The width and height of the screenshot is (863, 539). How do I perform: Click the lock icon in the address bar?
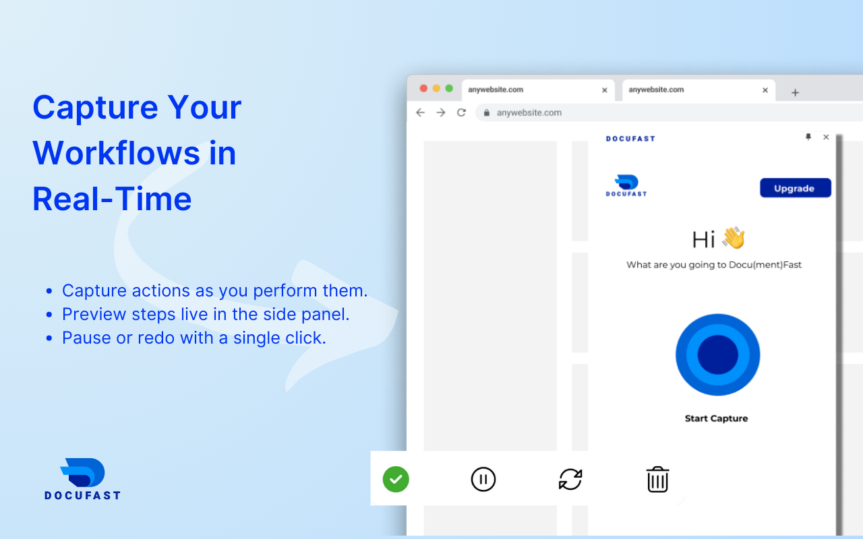[487, 113]
